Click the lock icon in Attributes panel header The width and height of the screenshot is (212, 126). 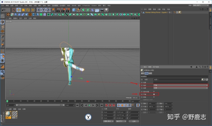pyautogui.click(x=203, y=67)
